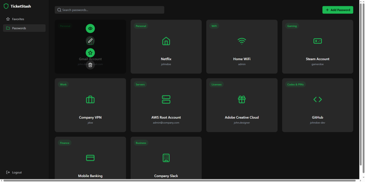Reveal Gmail Account password with eye icon
The width and height of the screenshot is (365, 182).
(90, 28)
